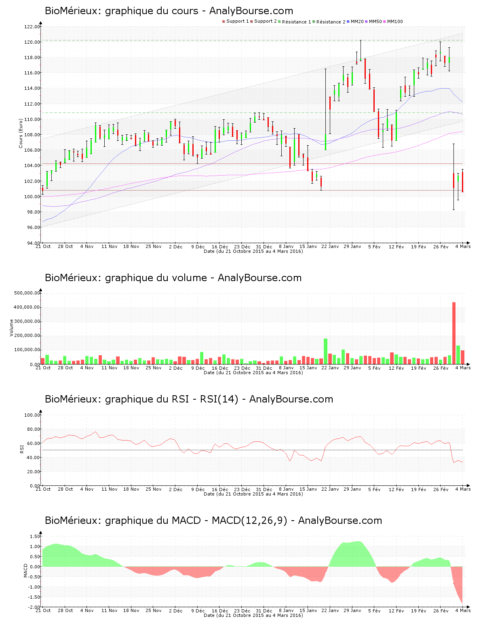Click the 'RSI' vertical axis label
Image resolution: width=485 pixels, height=627 pixels.
pyautogui.click(x=22, y=449)
